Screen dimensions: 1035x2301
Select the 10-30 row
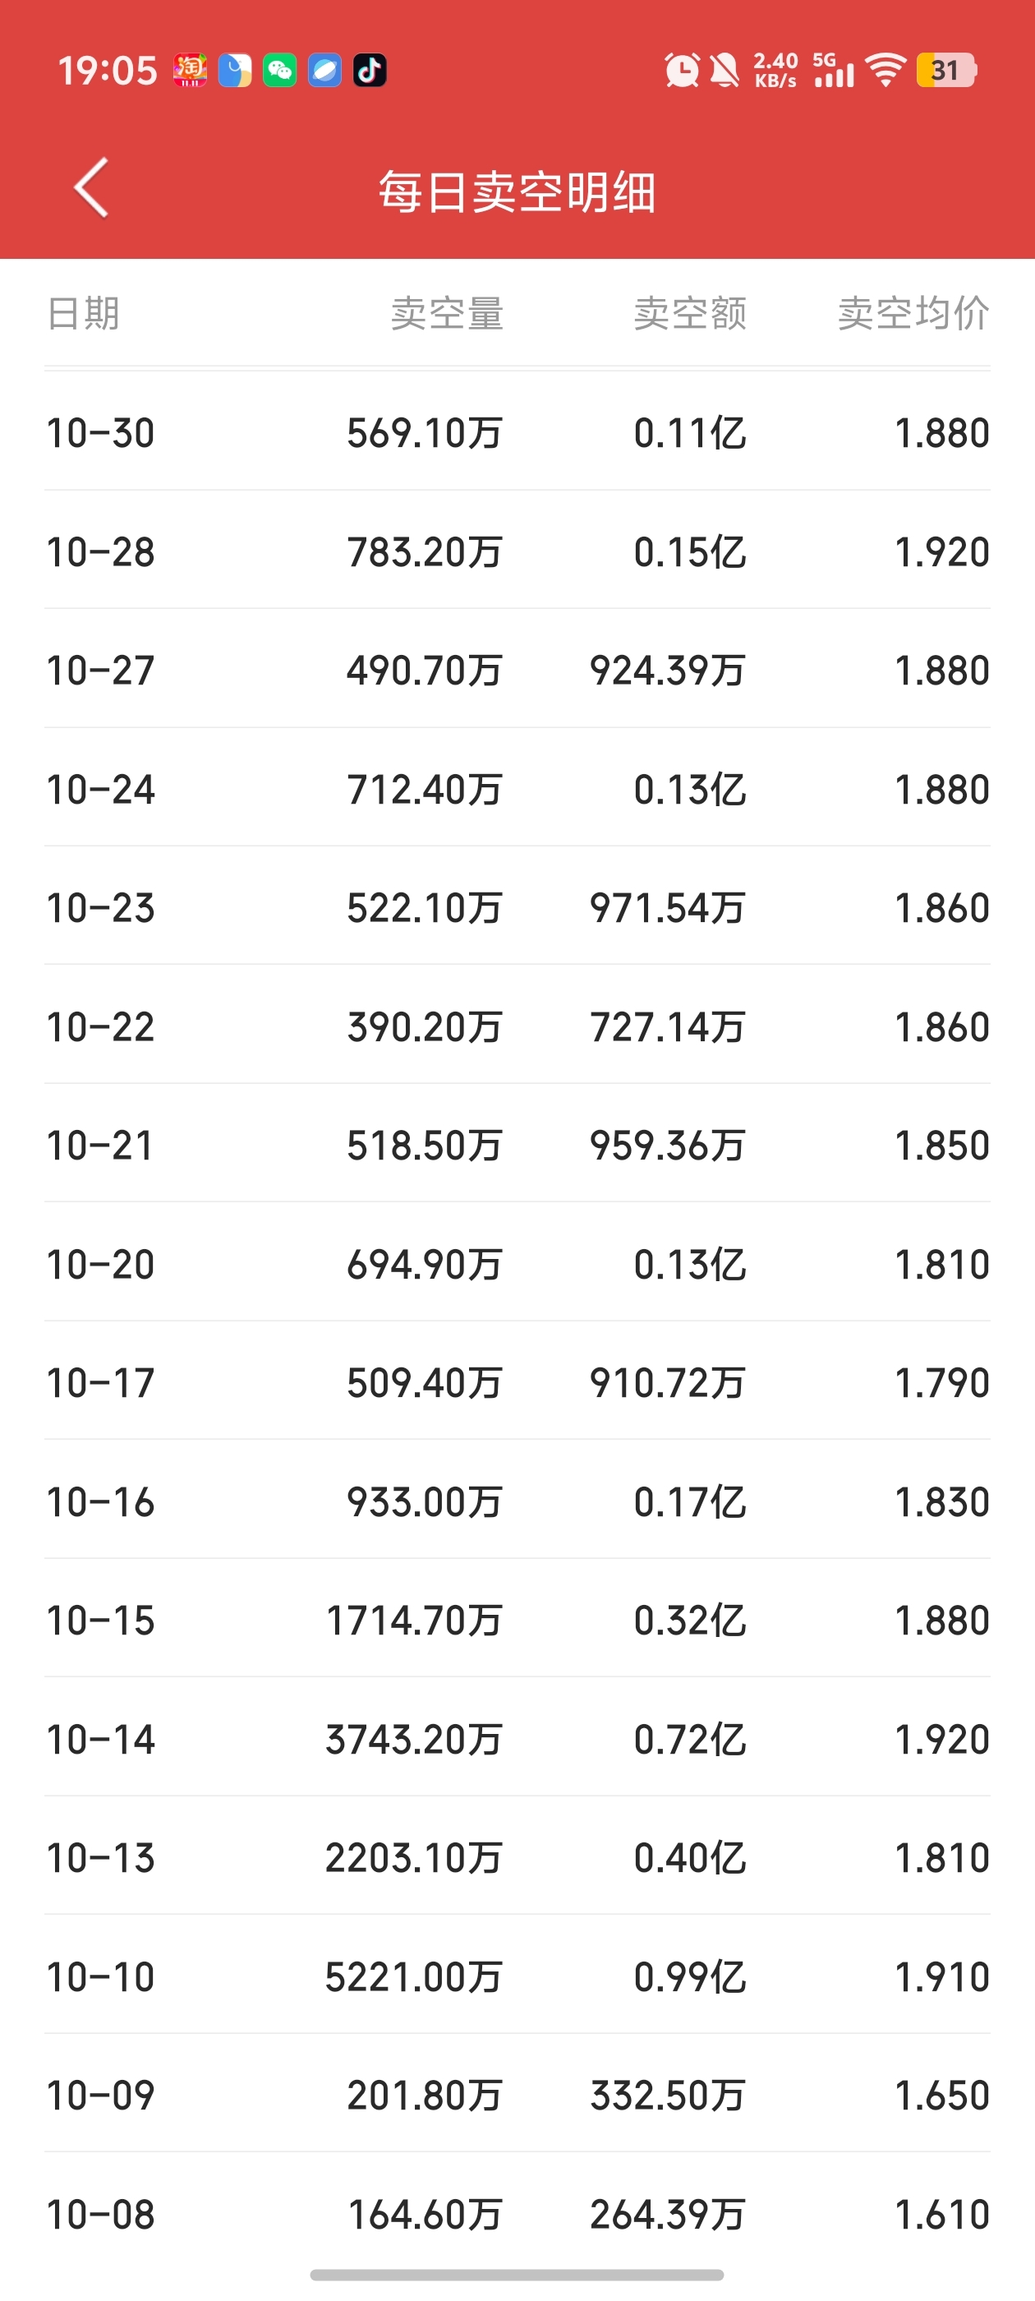[517, 433]
